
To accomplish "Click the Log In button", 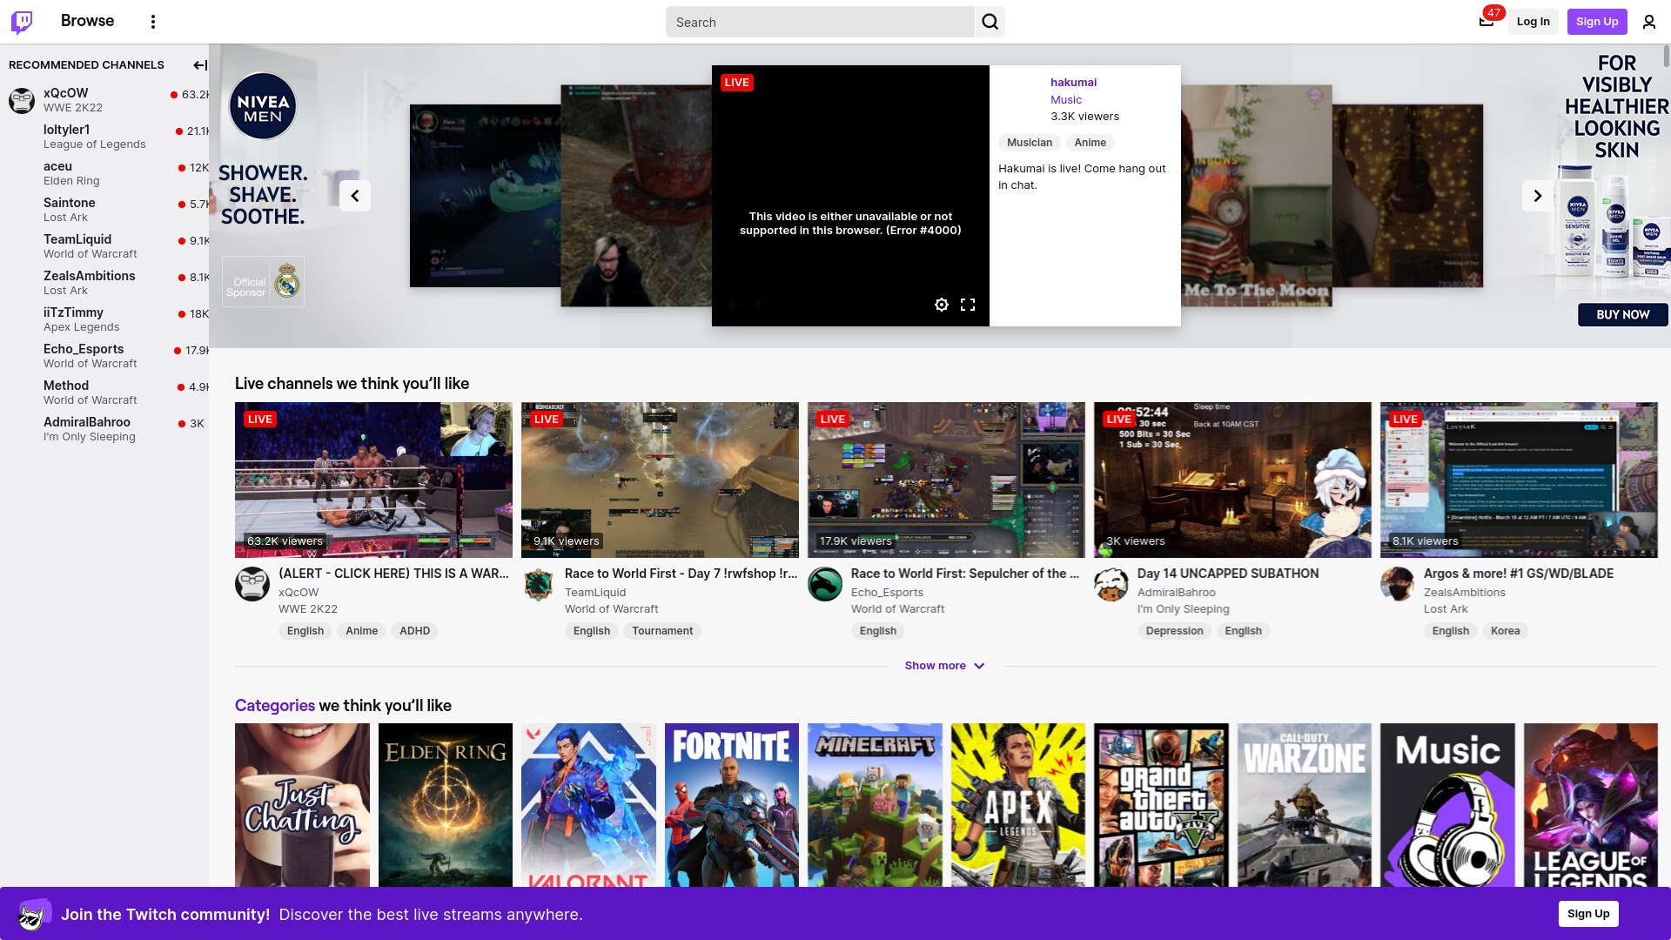I will click(x=1533, y=22).
